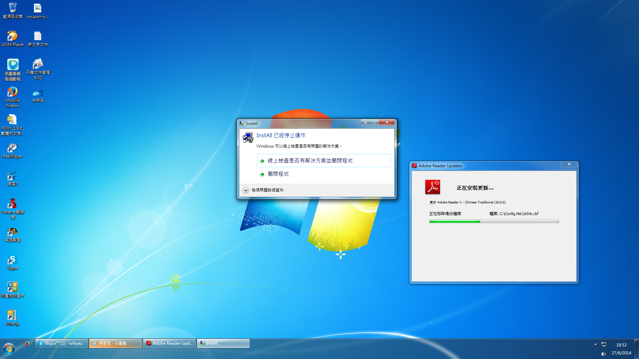
Task: Click Adobe Reader X - Chinese Traditional (10.0.0) text
Action: (x=471, y=202)
